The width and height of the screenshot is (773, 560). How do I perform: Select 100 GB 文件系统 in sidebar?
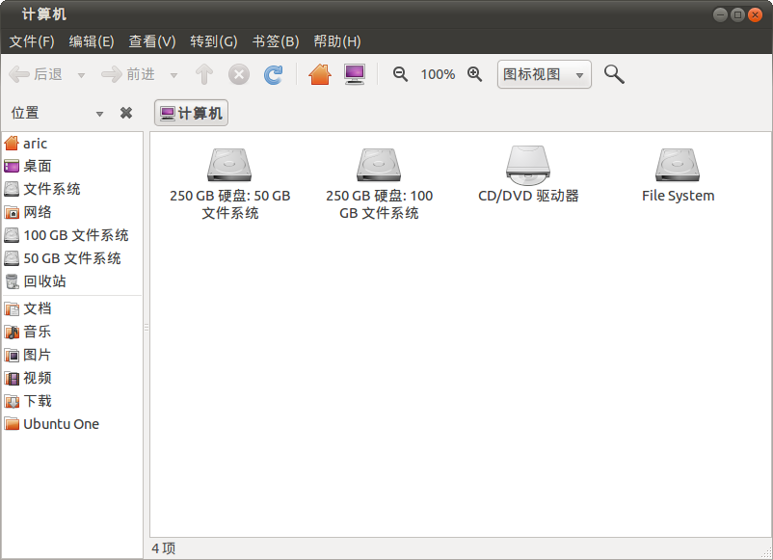tap(72, 235)
